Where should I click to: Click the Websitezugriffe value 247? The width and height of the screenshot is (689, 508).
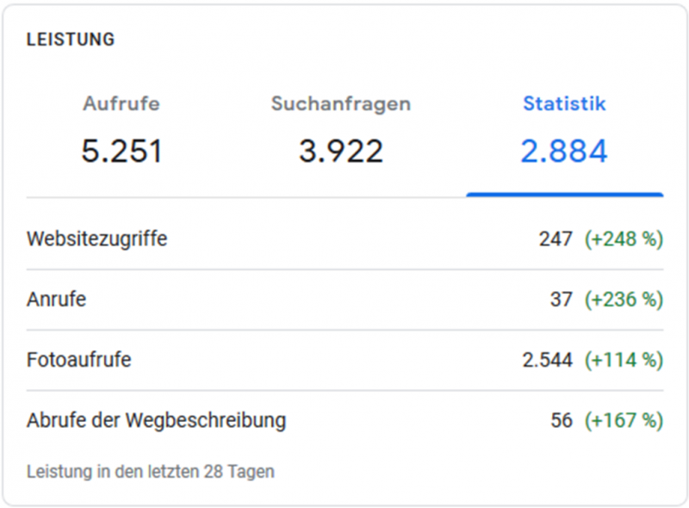[x=556, y=239]
